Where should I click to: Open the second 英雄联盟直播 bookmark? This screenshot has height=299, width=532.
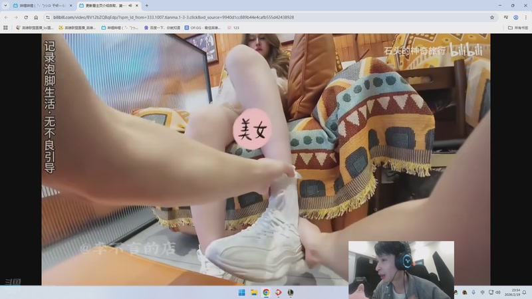[77, 28]
